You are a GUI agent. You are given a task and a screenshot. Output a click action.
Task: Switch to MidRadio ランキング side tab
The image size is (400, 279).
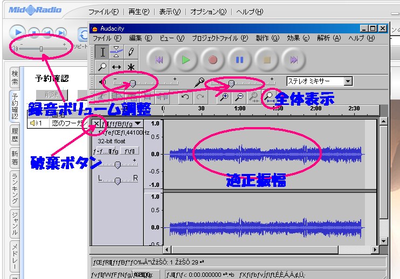(x=15, y=188)
